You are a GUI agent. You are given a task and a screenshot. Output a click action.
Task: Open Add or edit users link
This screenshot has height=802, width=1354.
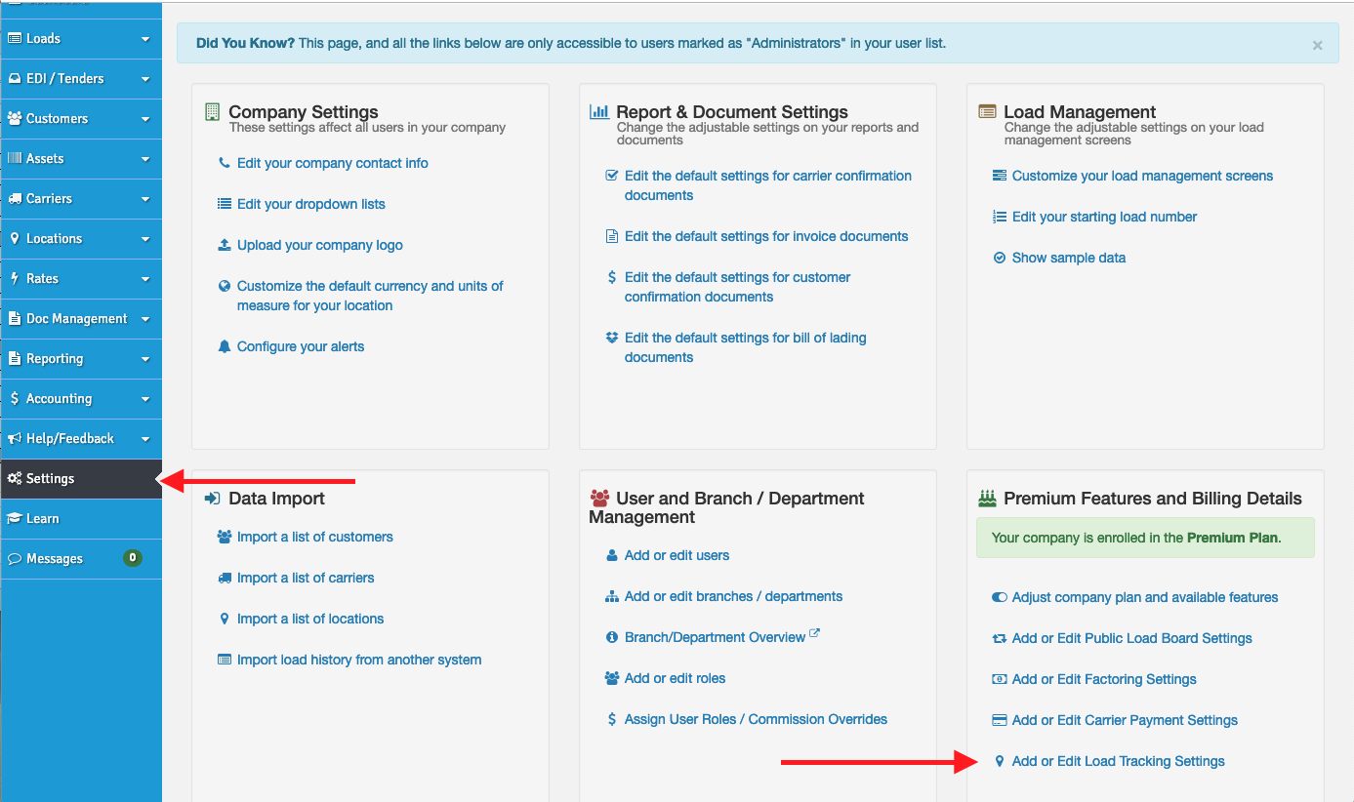coord(677,556)
